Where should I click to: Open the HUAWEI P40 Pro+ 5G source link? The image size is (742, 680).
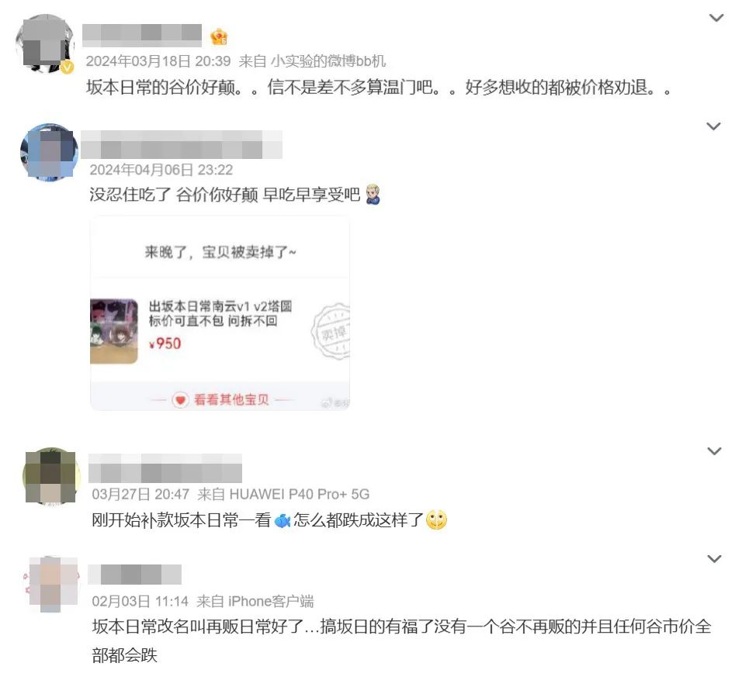(x=299, y=494)
